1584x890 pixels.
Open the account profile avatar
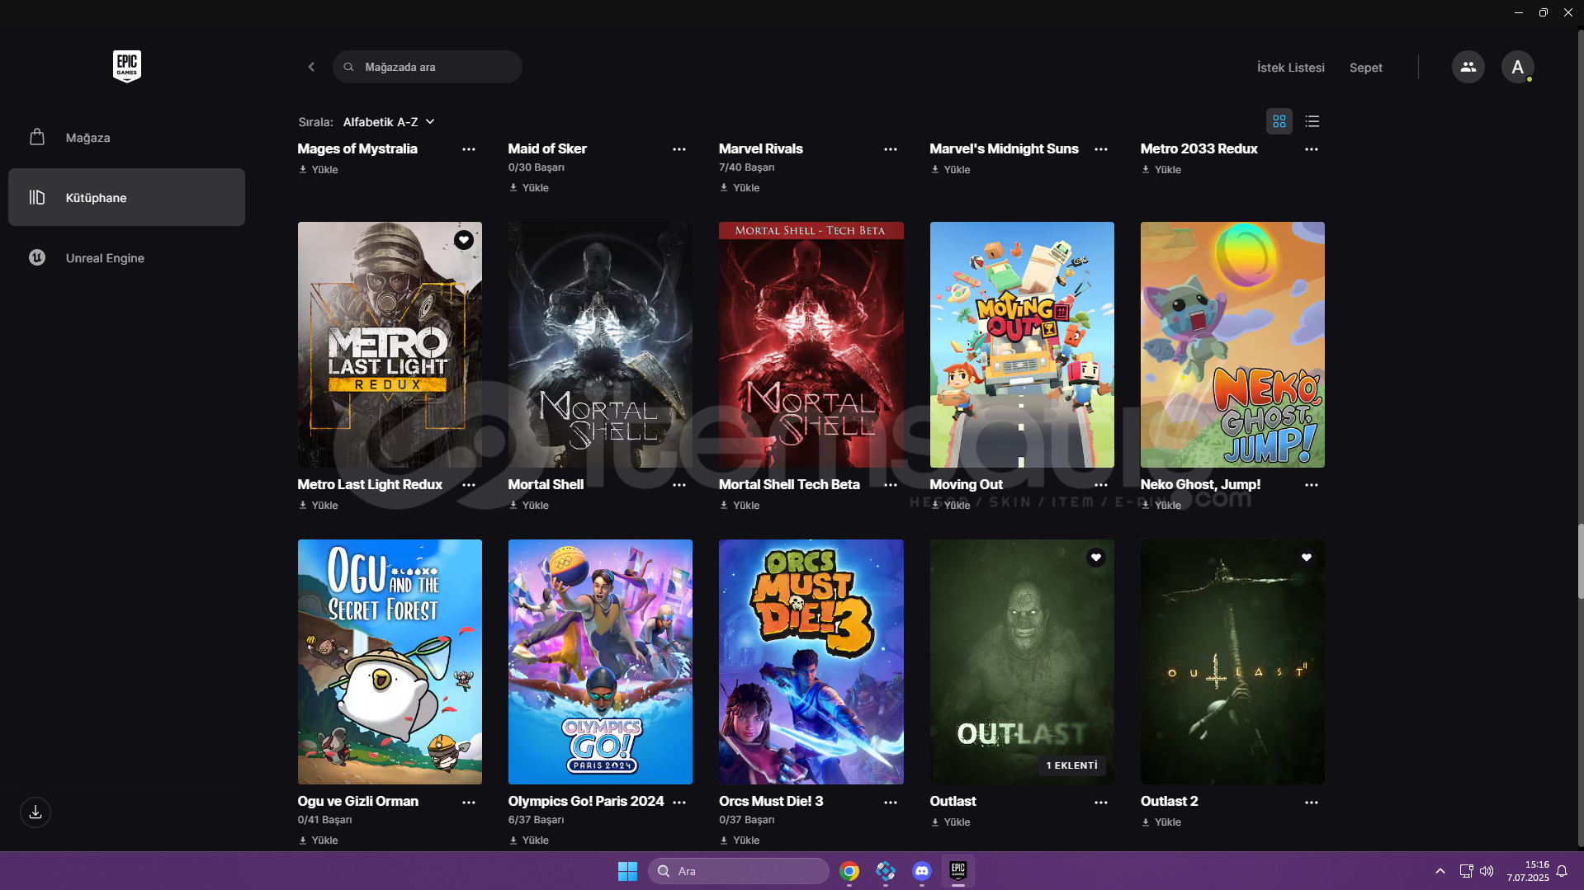(1517, 67)
